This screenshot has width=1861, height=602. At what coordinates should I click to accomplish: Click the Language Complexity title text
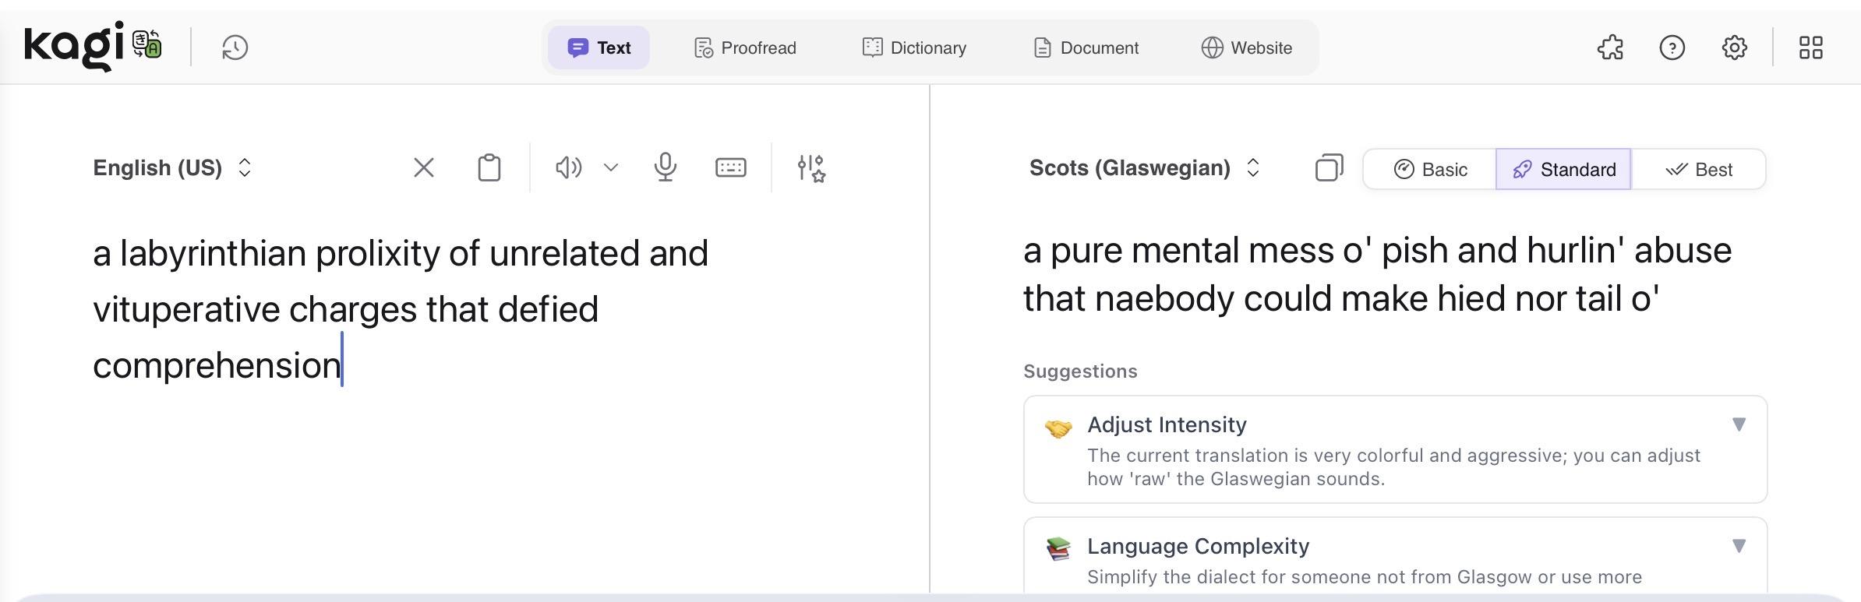(x=1198, y=546)
